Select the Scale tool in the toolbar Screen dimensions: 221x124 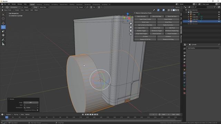[x=3, y=31]
